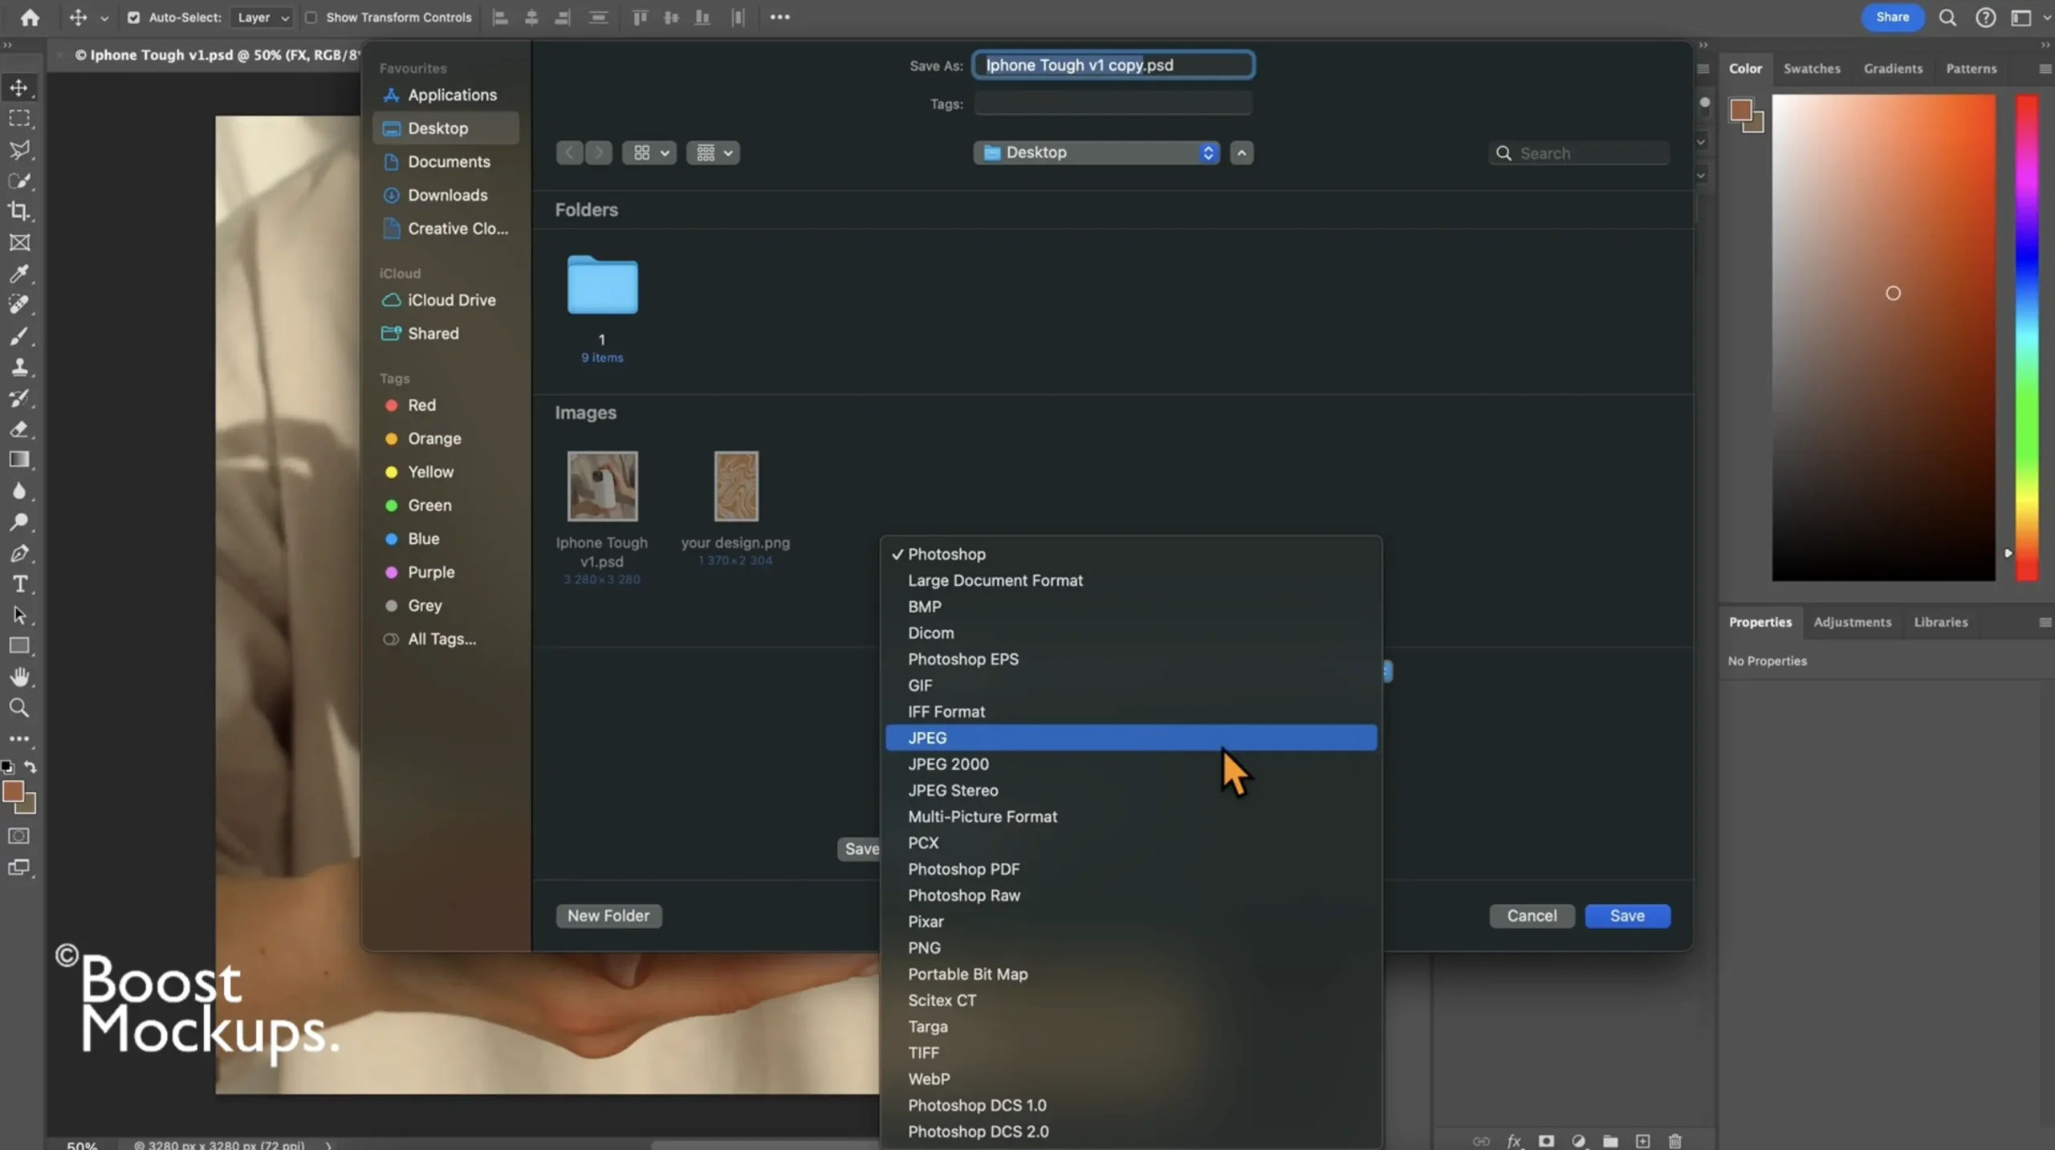Select the Rectangular Marquee tool
Image resolution: width=2055 pixels, height=1150 pixels.
tap(19, 118)
